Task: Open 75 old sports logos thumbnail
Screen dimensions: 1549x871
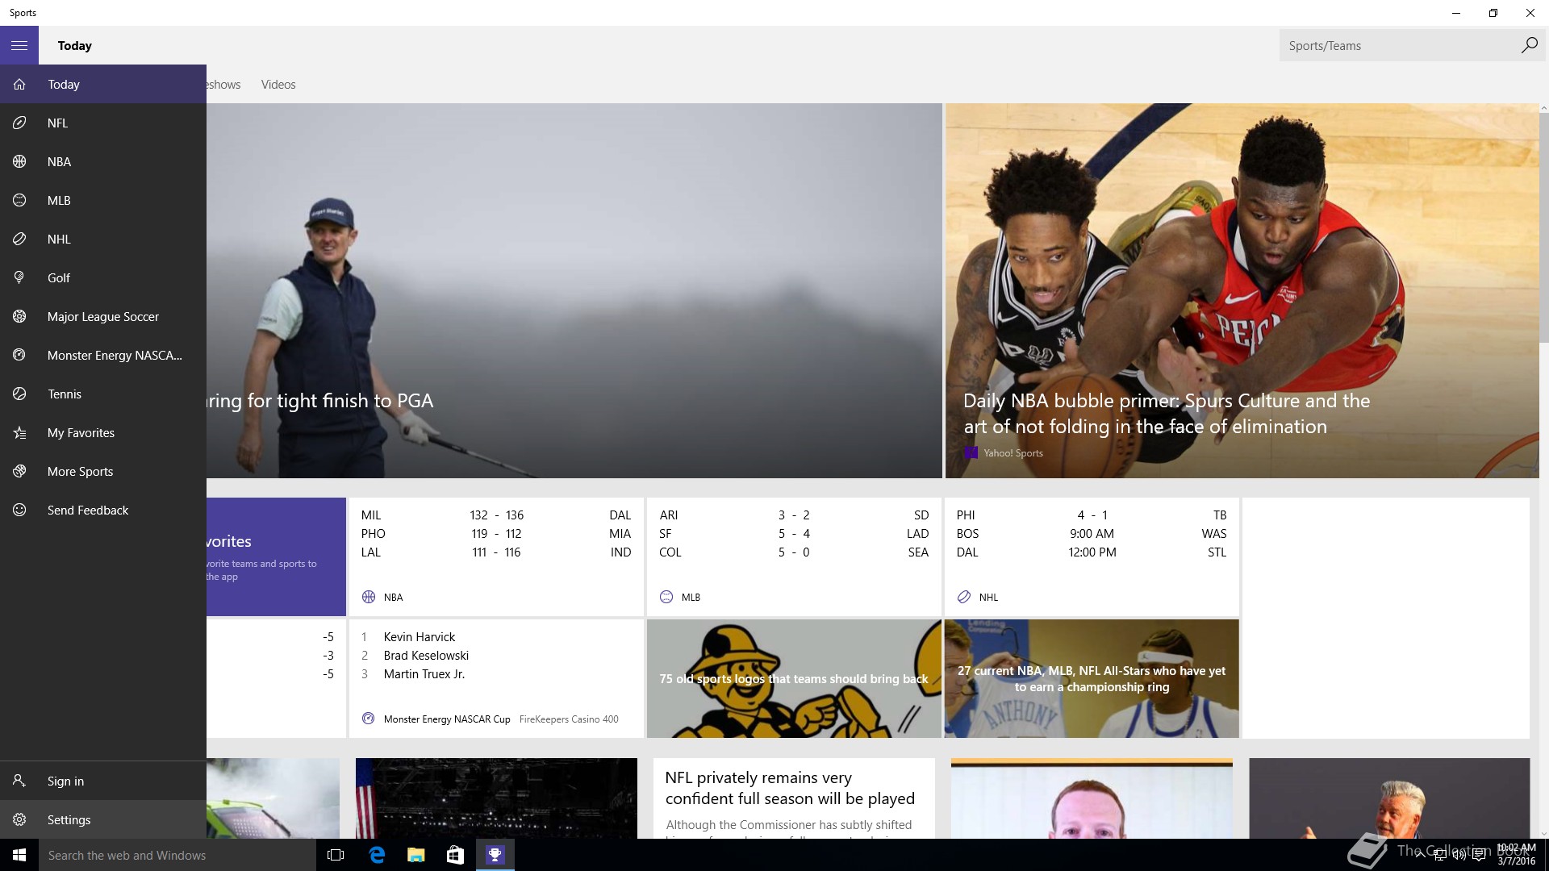Action: (x=794, y=679)
